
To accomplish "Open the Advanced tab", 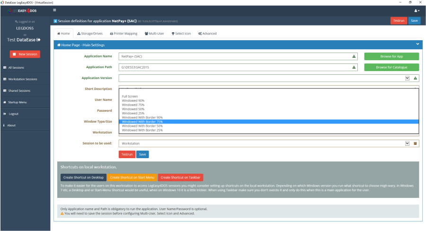I will pos(207,34).
